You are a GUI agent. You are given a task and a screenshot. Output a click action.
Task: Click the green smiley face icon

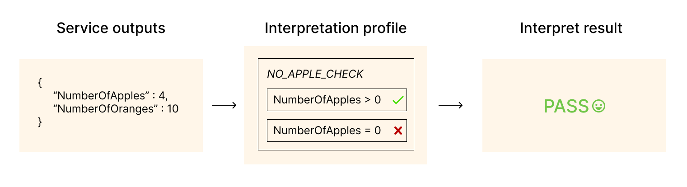598,106
